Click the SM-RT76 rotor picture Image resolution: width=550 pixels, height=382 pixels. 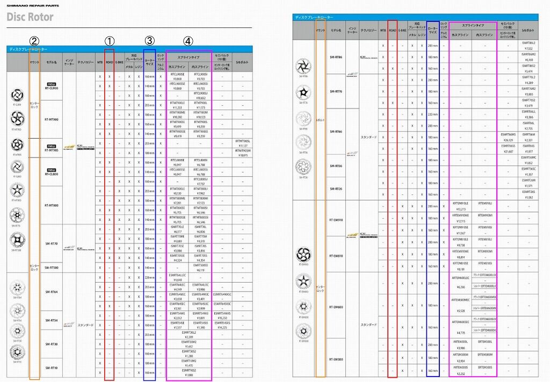click(303, 92)
